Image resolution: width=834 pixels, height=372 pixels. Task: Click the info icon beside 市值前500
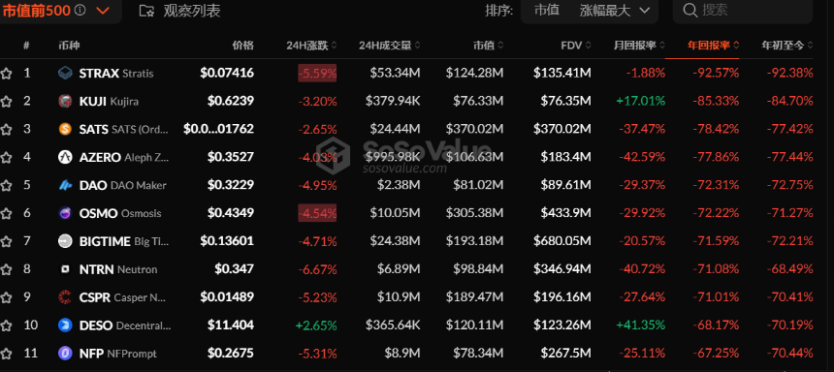click(80, 10)
